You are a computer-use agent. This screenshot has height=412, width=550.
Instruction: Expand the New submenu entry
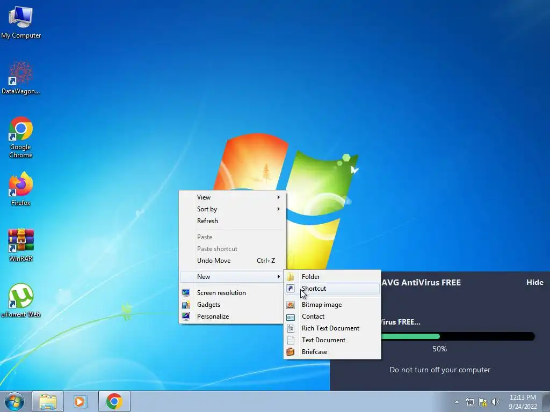point(232,277)
